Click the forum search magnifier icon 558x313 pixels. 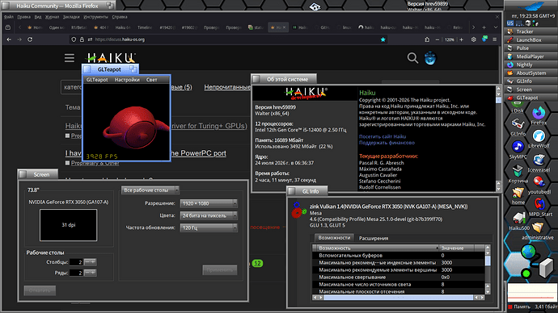(412, 58)
